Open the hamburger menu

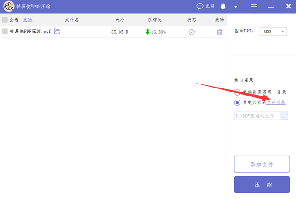pos(254,7)
